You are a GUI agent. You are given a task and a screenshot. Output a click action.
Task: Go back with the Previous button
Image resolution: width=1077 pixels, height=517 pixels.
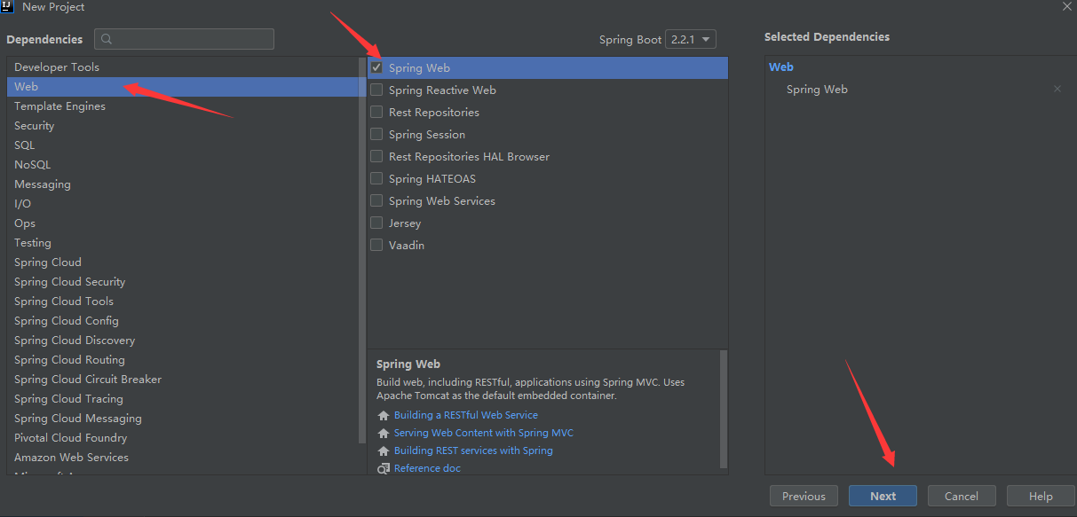point(804,496)
